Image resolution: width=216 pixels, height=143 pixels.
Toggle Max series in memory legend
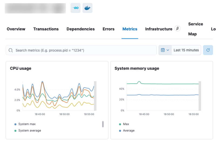[126, 124]
